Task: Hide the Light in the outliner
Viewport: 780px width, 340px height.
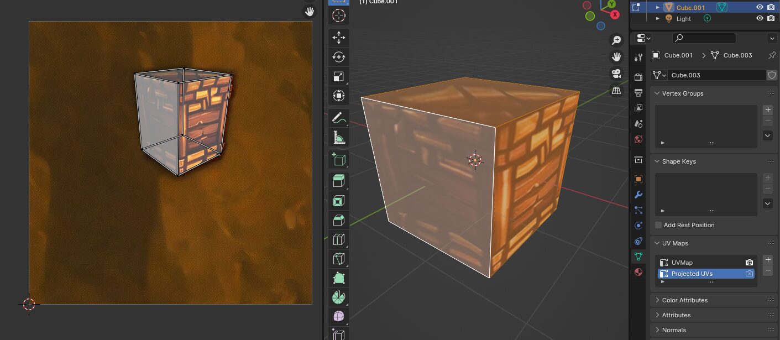Action: [760, 18]
